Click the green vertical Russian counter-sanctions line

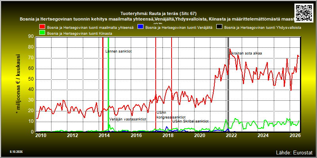pos(108,85)
